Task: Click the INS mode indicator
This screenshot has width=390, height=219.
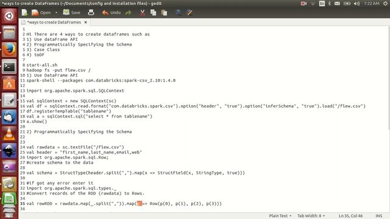Action: 379,216
